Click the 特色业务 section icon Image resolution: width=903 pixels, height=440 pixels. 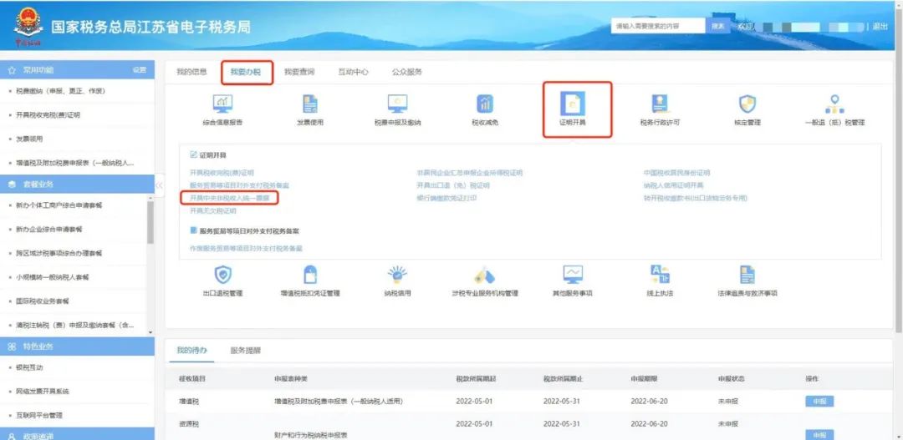pyautogui.click(x=12, y=346)
